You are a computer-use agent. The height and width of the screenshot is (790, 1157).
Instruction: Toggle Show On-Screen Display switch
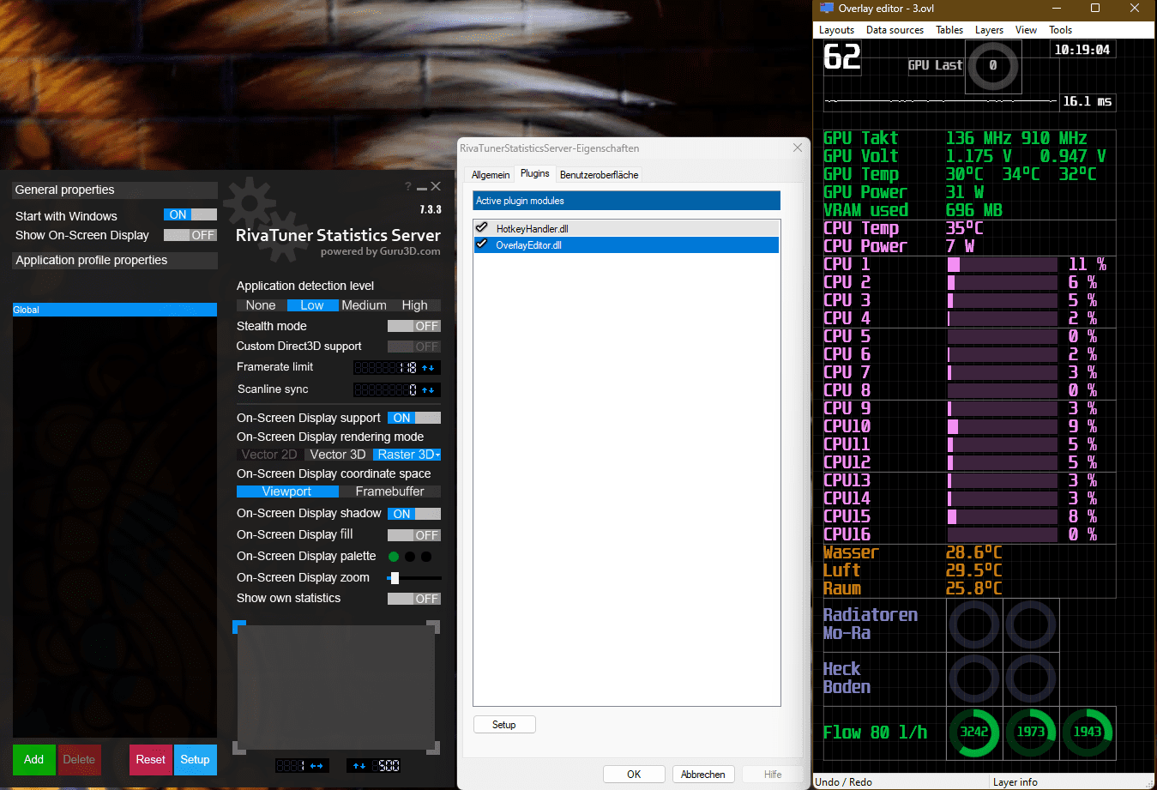(x=190, y=235)
